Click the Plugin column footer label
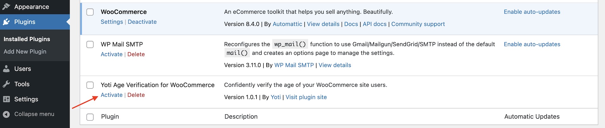 click(x=110, y=117)
